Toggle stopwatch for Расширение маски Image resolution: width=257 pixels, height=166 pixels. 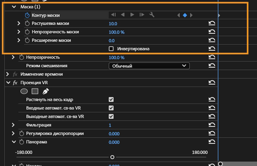(x=27, y=40)
